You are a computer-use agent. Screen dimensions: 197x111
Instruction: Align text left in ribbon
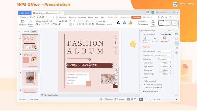point(71,24)
